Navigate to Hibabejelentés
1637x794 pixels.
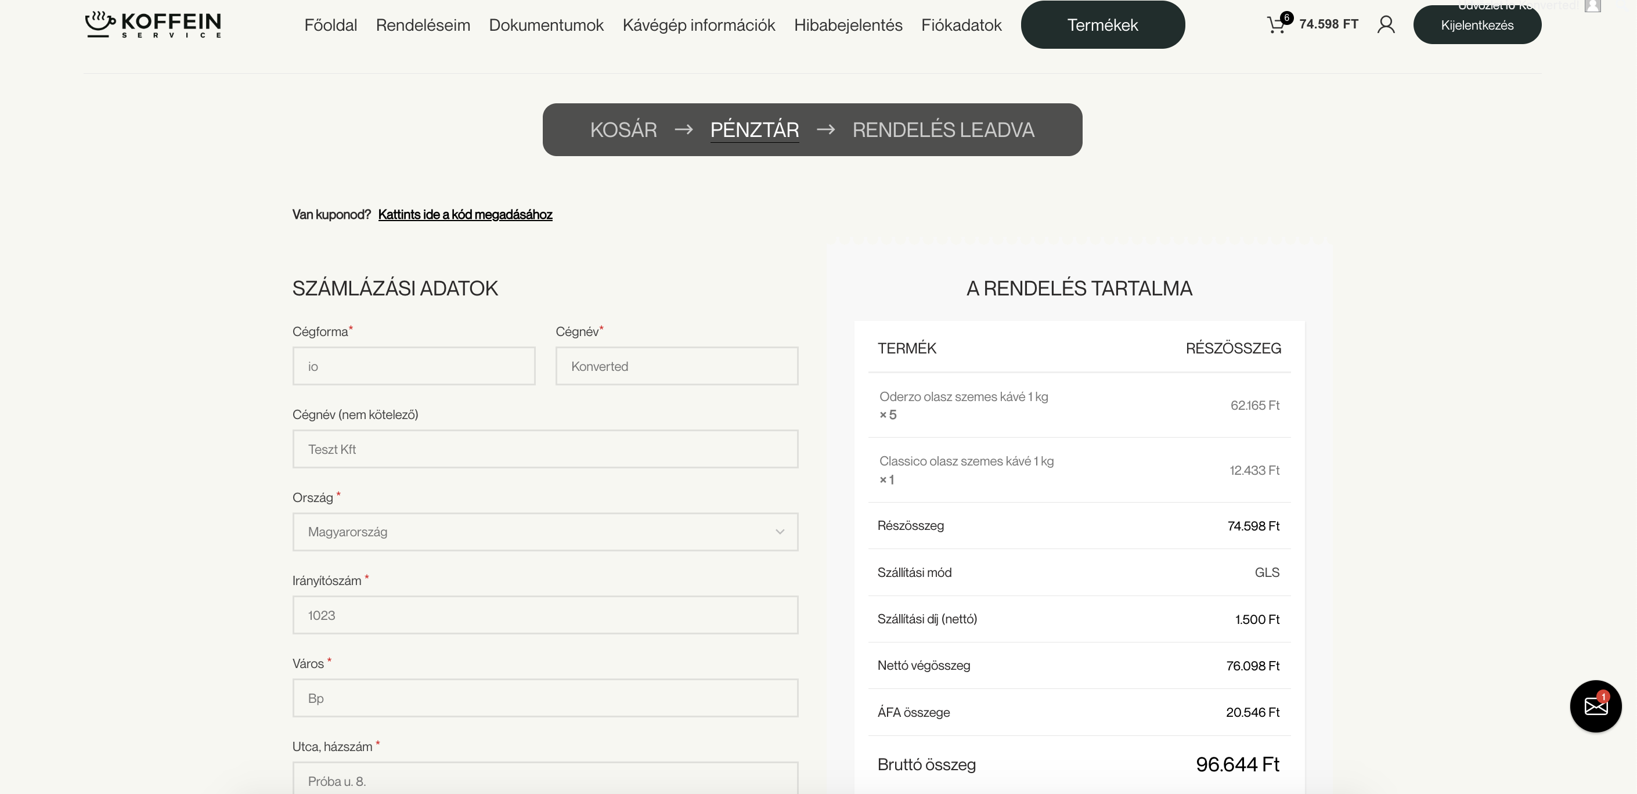(x=848, y=25)
